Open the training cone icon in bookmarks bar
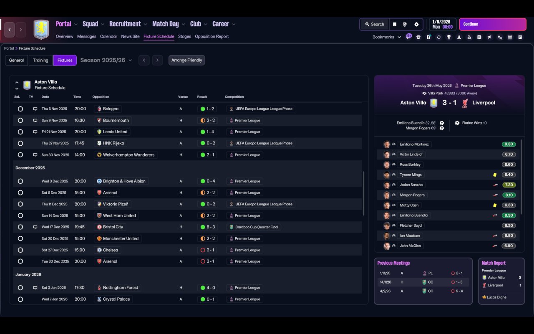Screen dimensions: 534x334 459,37
